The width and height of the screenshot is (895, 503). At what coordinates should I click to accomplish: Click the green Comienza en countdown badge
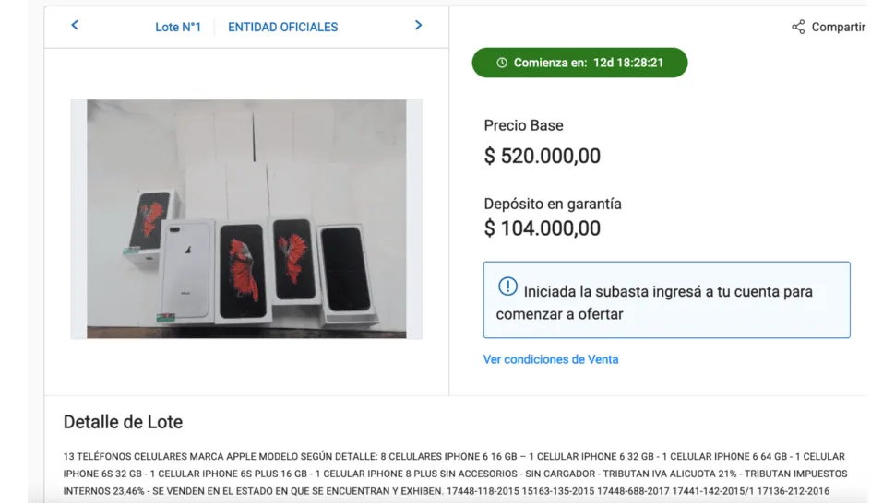coord(579,63)
